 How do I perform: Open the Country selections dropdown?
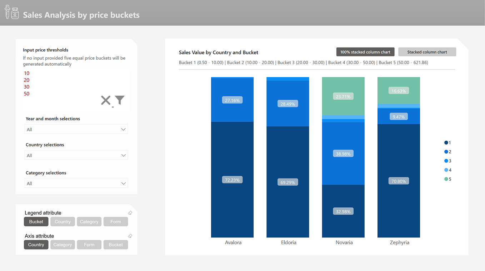point(76,155)
